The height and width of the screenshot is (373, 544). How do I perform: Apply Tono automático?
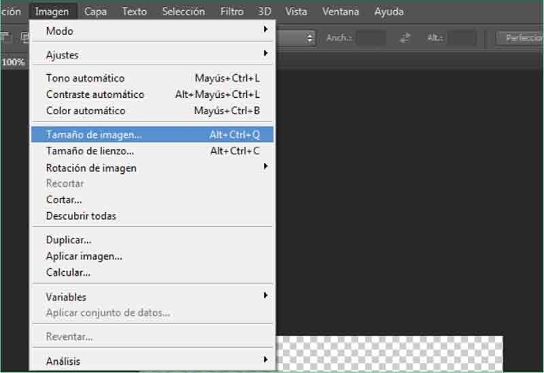pos(153,78)
